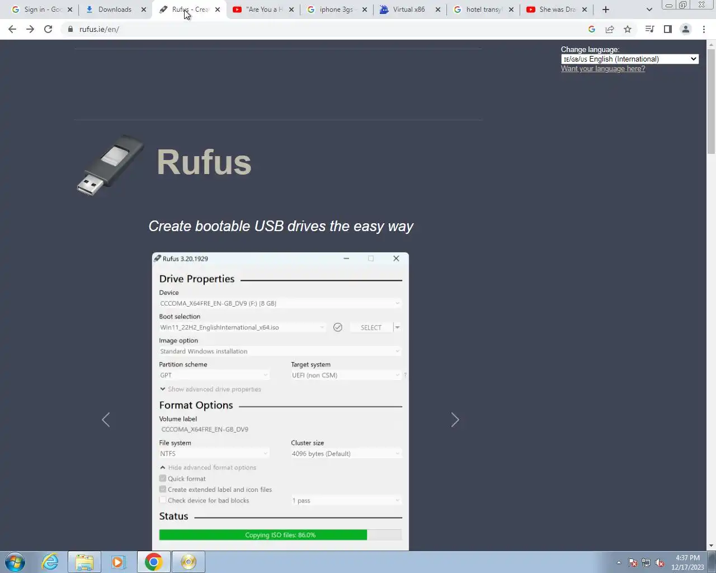Viewport: 716px width, 573px height.
Task: Open the Target system dropdown
Action: tap(346, 375)
